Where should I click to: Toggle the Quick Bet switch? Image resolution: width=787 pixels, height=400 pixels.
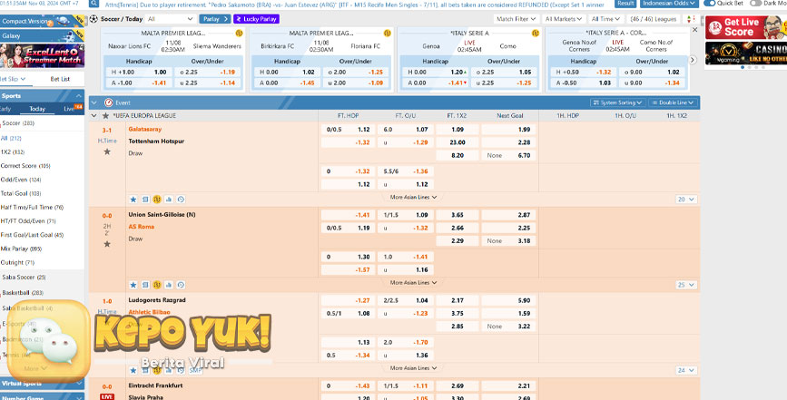pos(709,3)
